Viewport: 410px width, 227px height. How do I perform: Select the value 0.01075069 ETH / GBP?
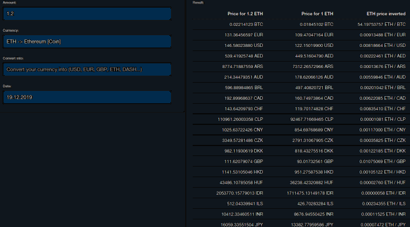(382, 161)
